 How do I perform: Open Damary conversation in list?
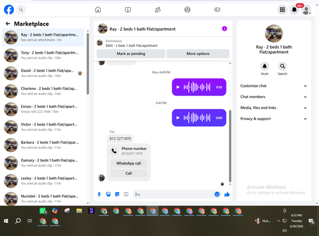click(43, 163)
